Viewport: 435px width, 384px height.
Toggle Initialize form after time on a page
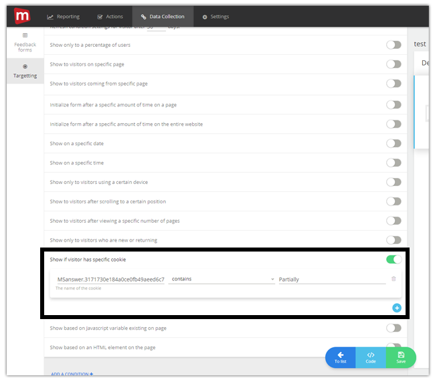pyautogui.click(x=394, y=105)
